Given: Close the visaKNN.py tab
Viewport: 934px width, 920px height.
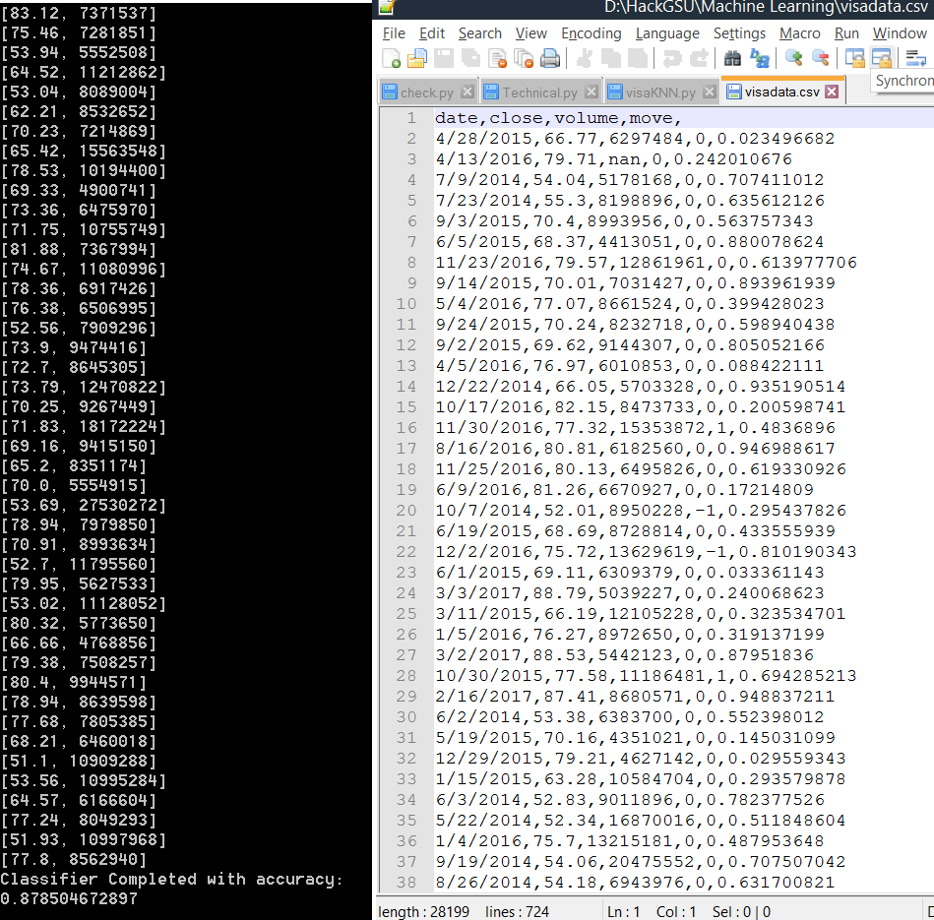Looking at the screenshot, I should click(710, 92).
